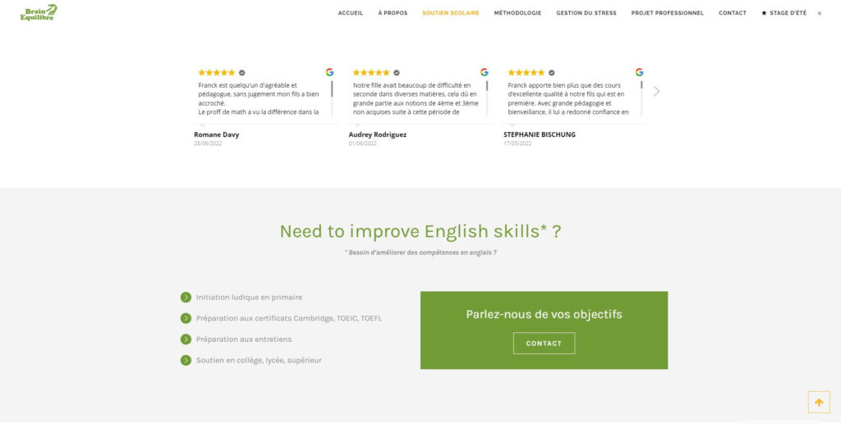Viewport: 841px width, 424px height.
Task: Click the back-to-top arrow button
Action: pyautogui.click(x=819, y=402)
